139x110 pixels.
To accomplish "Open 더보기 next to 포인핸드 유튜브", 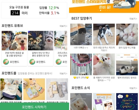I will [63, 26].
